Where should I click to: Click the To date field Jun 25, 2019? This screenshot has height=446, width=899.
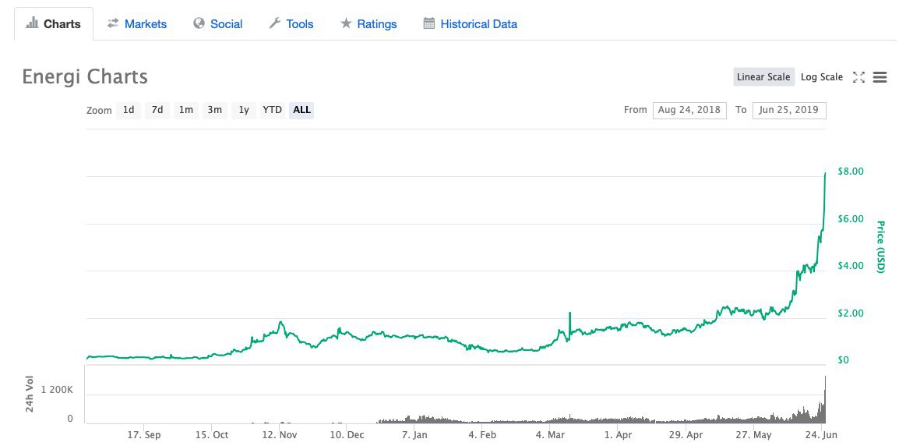pyautogui.click(x=789, y=110)
